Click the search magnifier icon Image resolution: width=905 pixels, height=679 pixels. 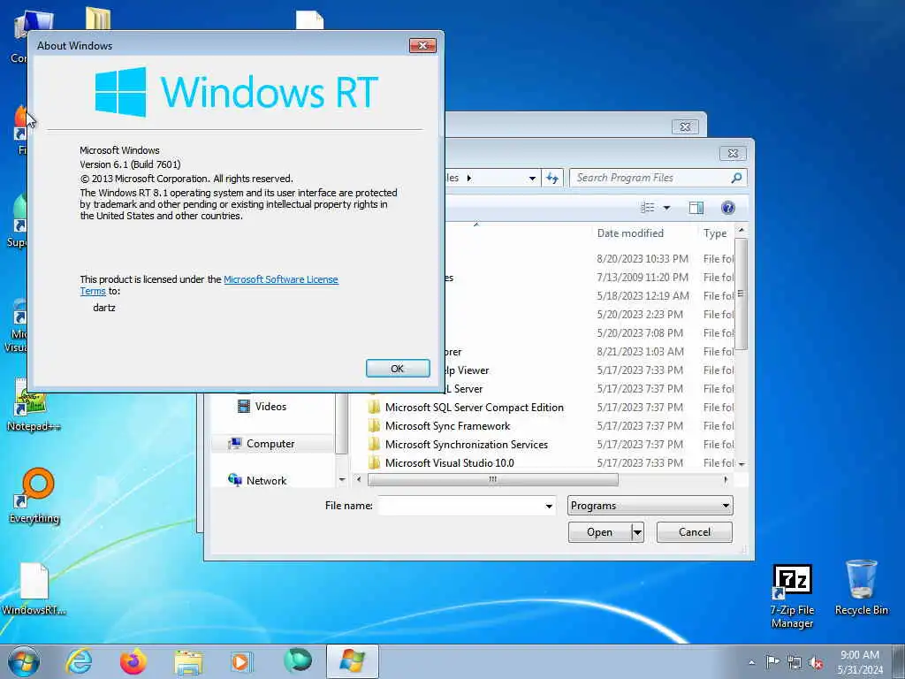pos(736,178)
